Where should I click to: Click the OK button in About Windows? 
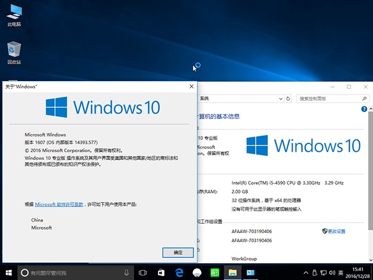click(178, 252)
